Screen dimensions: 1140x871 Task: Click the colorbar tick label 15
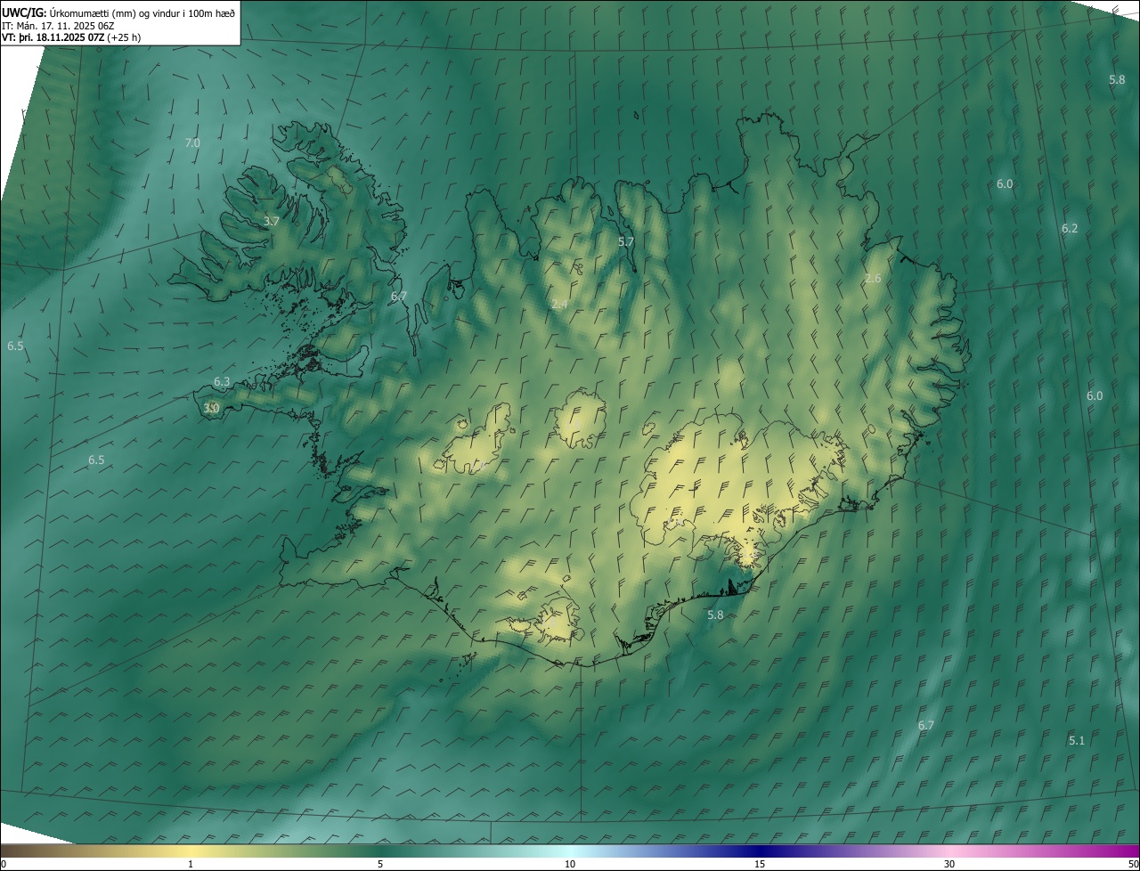760,864
